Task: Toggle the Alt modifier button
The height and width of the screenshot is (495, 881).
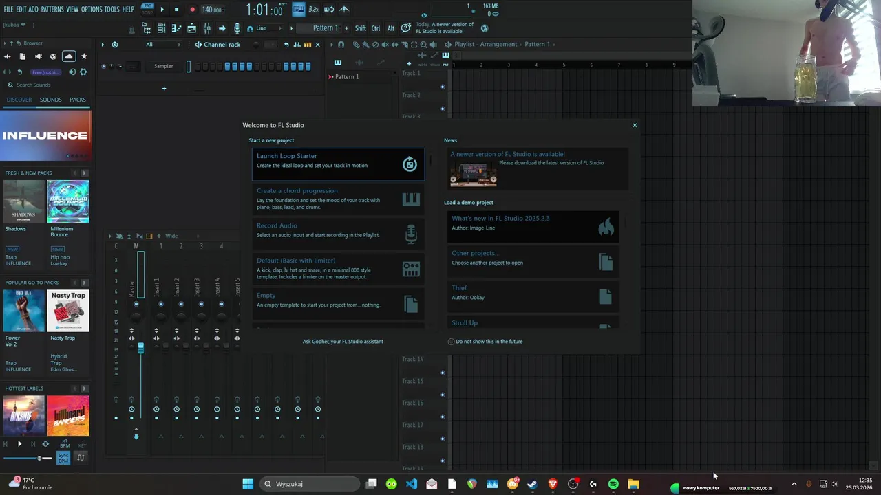Action: click(390, 28)
